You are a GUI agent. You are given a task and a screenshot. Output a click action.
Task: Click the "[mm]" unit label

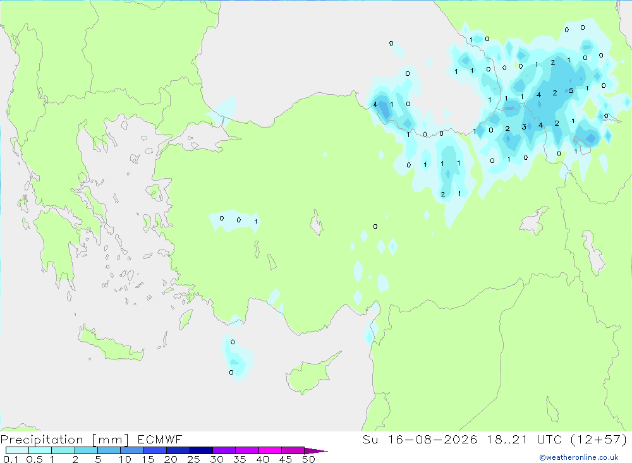(x=110, y=440)
